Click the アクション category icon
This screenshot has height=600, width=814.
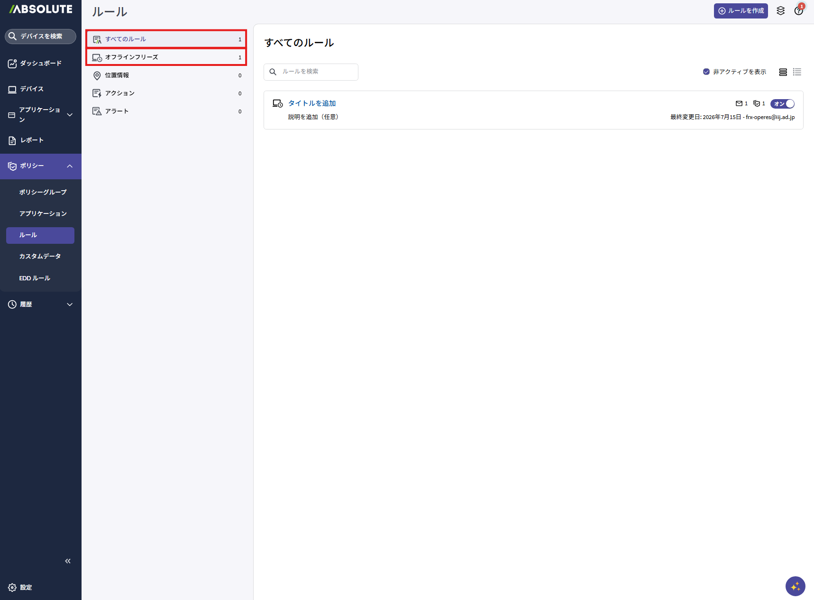97,93
